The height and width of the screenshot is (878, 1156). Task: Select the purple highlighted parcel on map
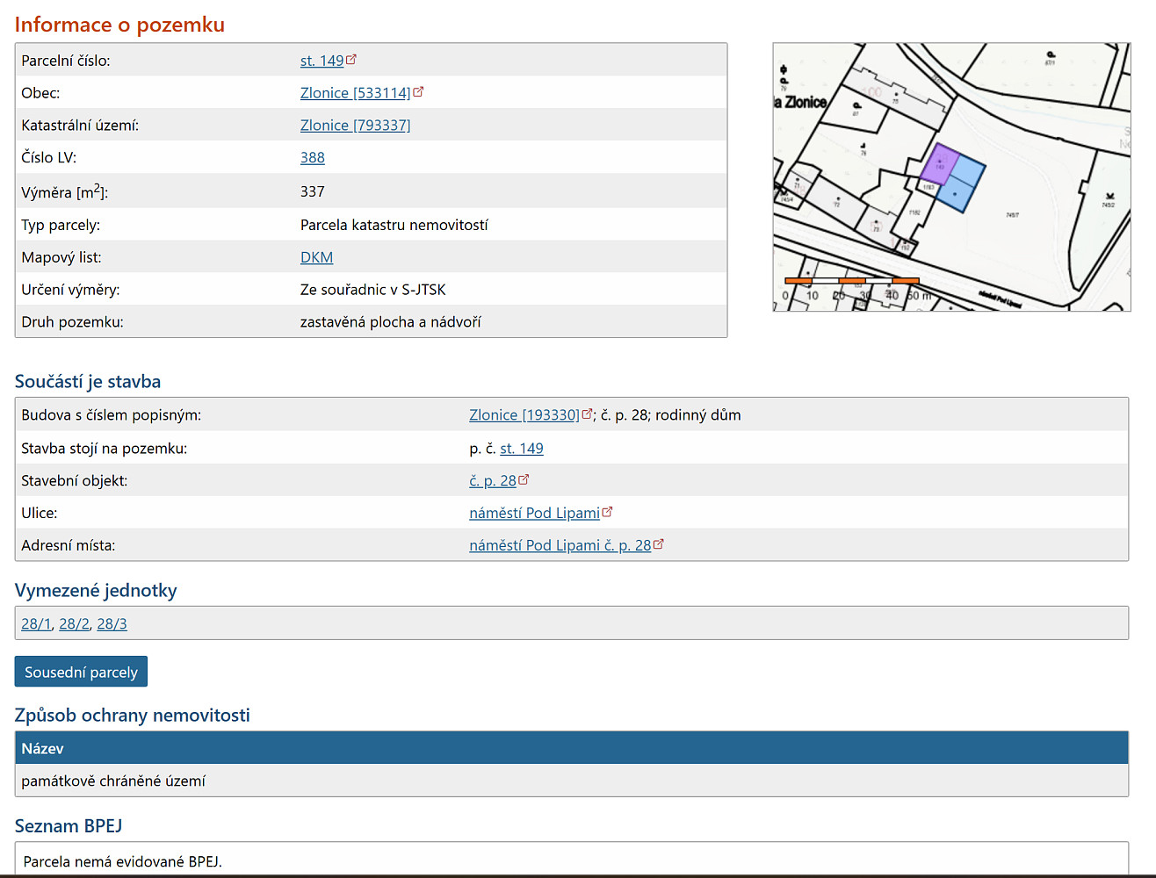pos(938,164)
